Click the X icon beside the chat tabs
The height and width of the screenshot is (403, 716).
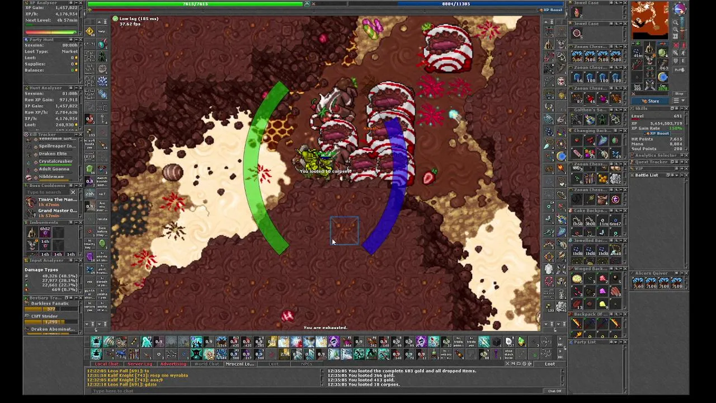[507, 364]
